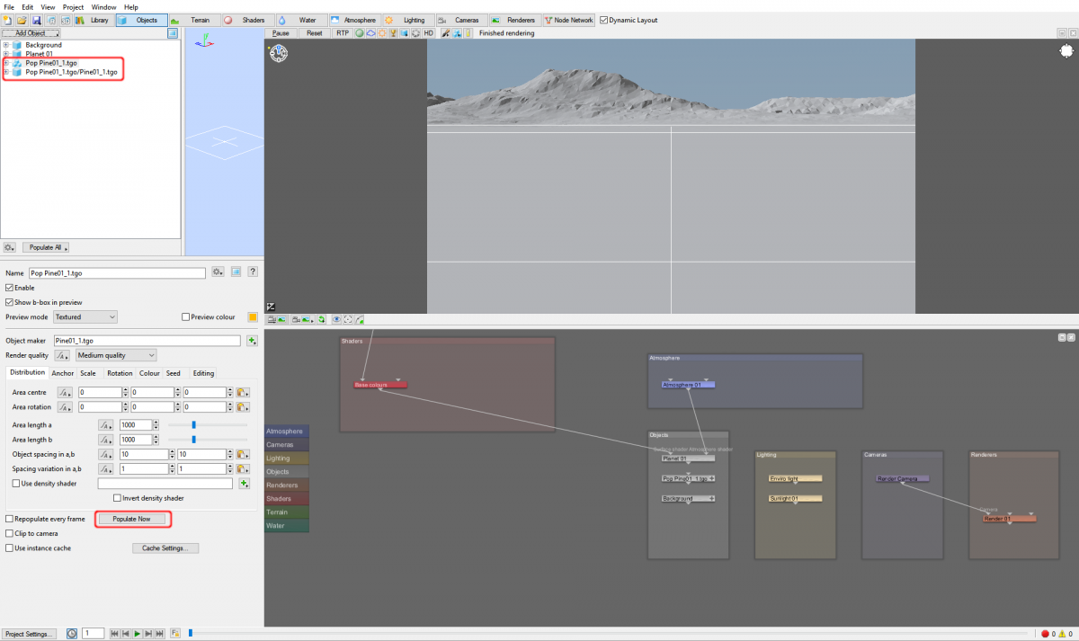Screen dimensions: 1079x641
Task: Click the compass icon in the 3D preview
Action: 278,53
